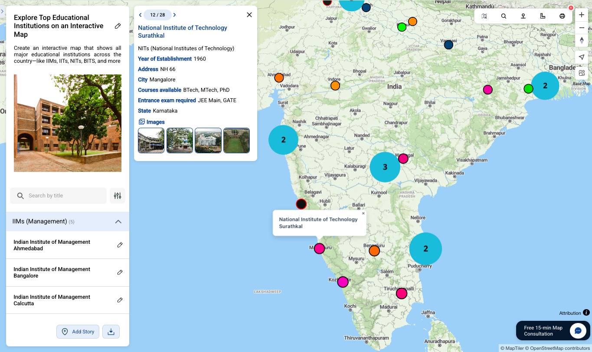Go to next institution in card
This screenshot has height=352, width=592.
174,15
